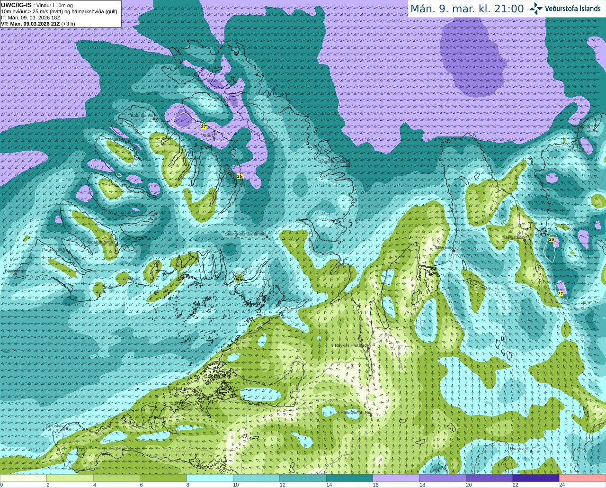Click the Mán. 9. mar. kl. 21:00 timestamp
This screenshot has width=606, height=488.
coord(467,9)
